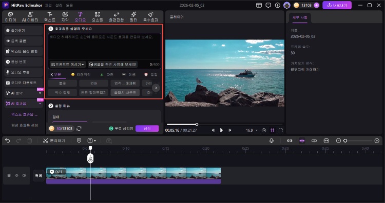This screenshot has width=385, height=203.
Task: Select the 영상 효과음 생성 sub-item
Action: point(24,125)
